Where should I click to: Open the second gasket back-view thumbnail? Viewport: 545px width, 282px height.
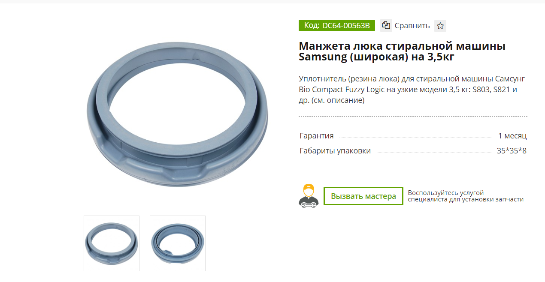pyautogui.click(x=178, y=243)
